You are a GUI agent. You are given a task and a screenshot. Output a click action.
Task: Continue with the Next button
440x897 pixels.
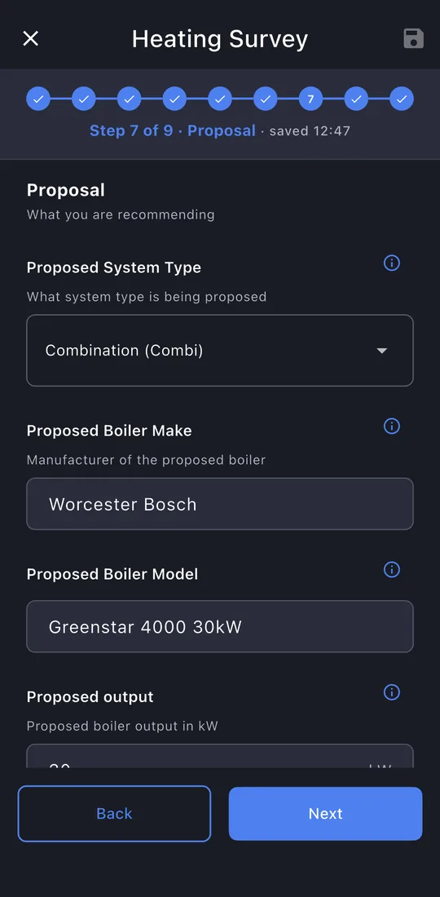tap(326, 814)
